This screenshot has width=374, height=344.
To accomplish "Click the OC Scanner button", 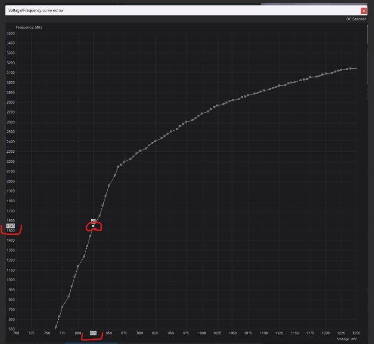I will [x=356, y=19].
